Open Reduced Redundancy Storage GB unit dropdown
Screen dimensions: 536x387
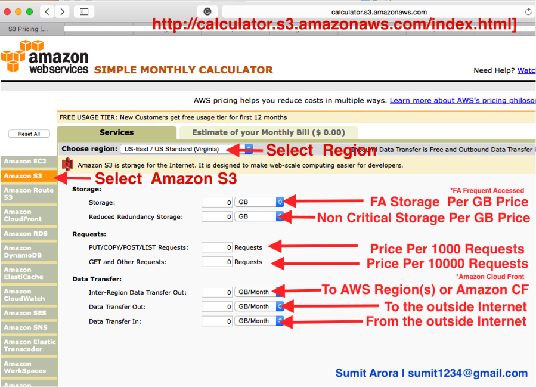(259, 216)
